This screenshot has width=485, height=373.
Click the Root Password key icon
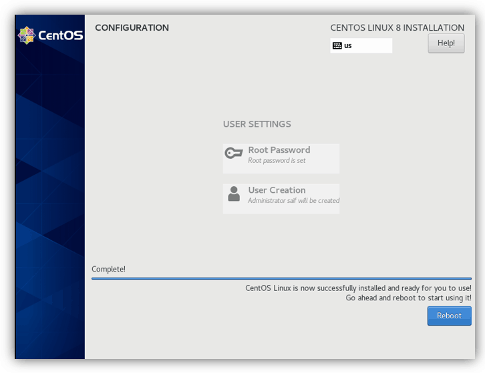coord(234,153)
